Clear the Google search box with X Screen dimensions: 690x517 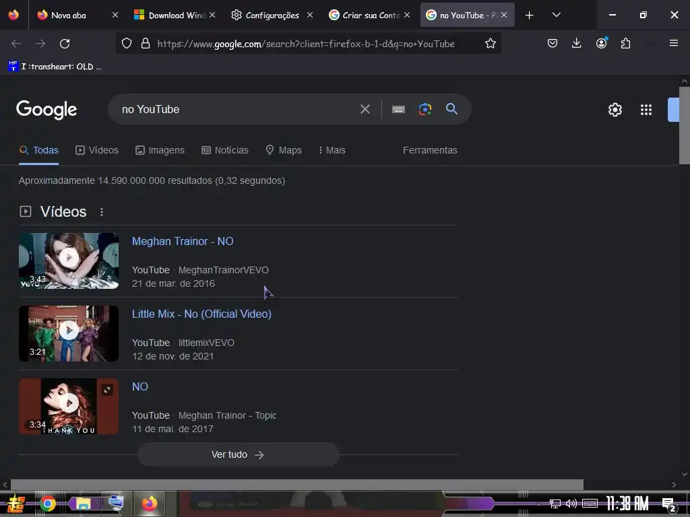click(365, 109)
